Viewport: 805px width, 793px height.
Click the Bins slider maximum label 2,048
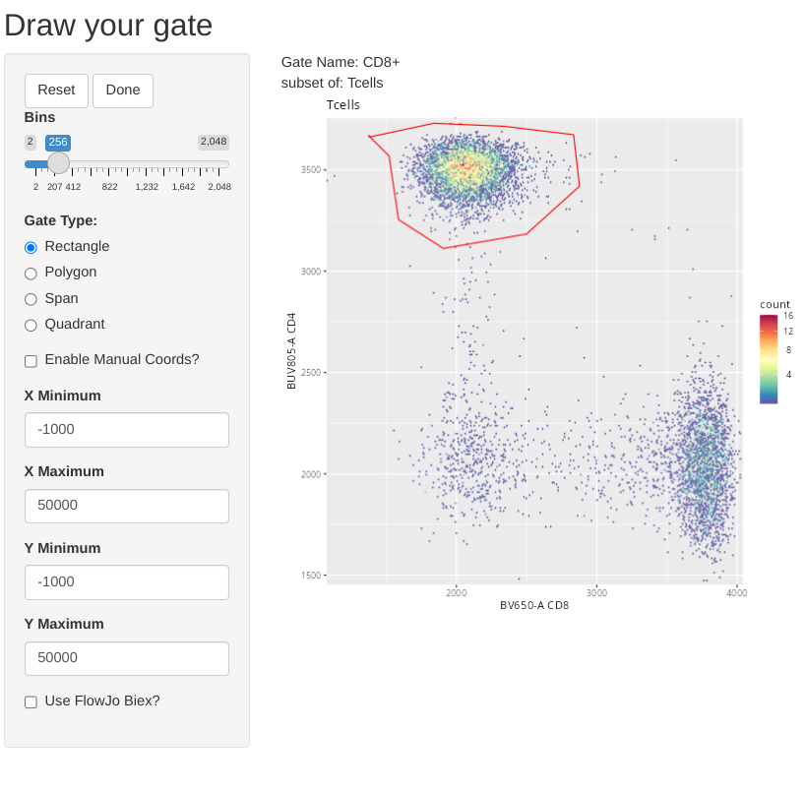(x=214, y=142)
